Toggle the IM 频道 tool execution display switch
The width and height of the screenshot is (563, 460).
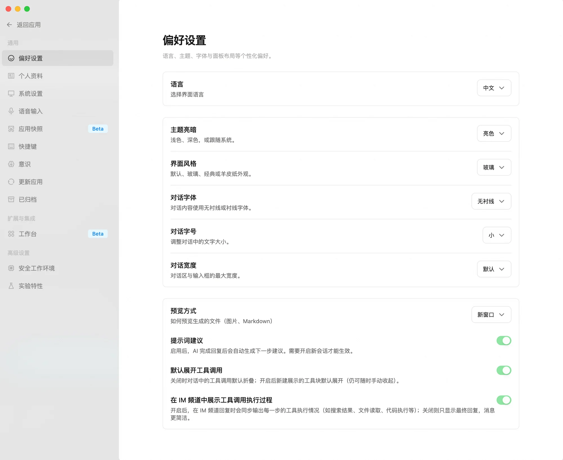pos(504,400)
